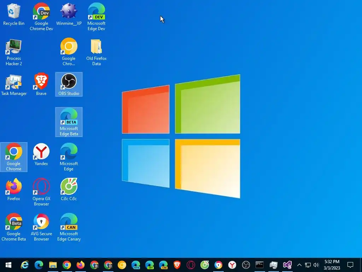Image resolution: width=362 pixels, height=272 pixels.
Task: Click the Google Chrome desktop shortcut
Action: [14, 157]
